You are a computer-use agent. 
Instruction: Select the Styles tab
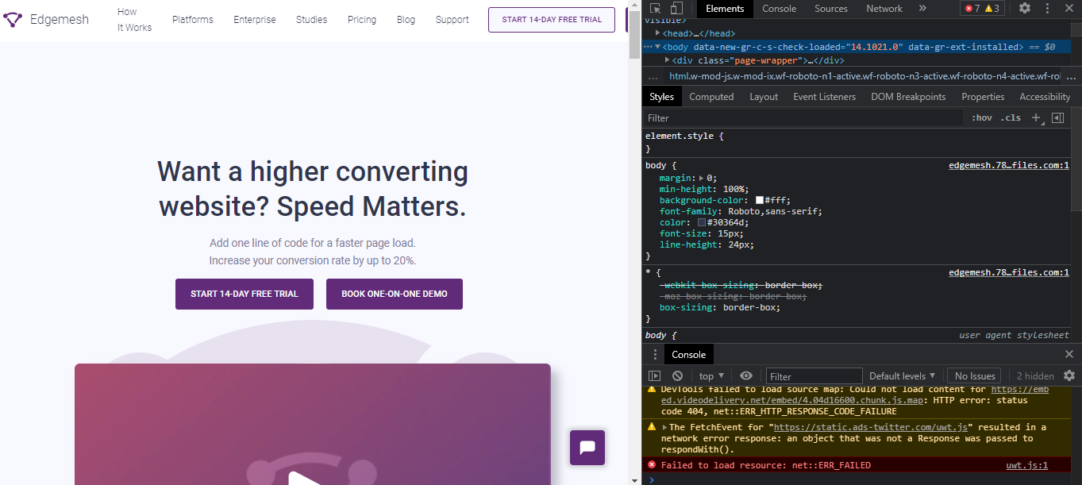(661, 97)
